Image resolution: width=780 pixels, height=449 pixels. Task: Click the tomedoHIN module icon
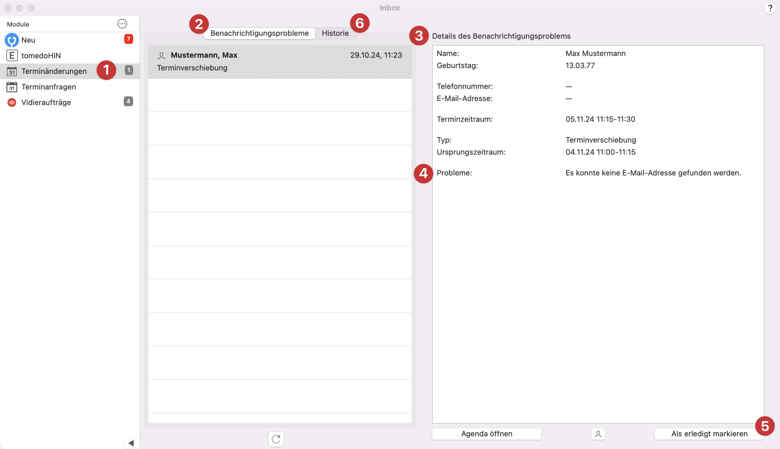[11, 55]
